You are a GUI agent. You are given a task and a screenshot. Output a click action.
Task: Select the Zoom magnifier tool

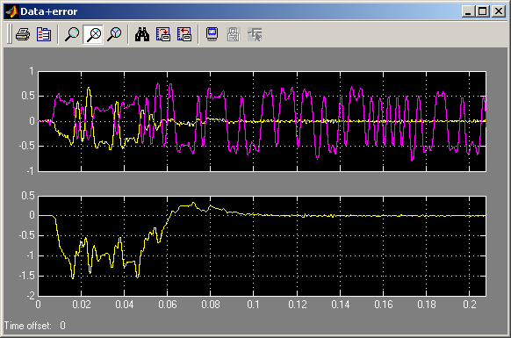pos(72,34)
